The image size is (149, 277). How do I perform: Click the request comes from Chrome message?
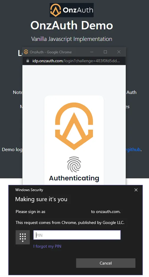tap(70, 222)
